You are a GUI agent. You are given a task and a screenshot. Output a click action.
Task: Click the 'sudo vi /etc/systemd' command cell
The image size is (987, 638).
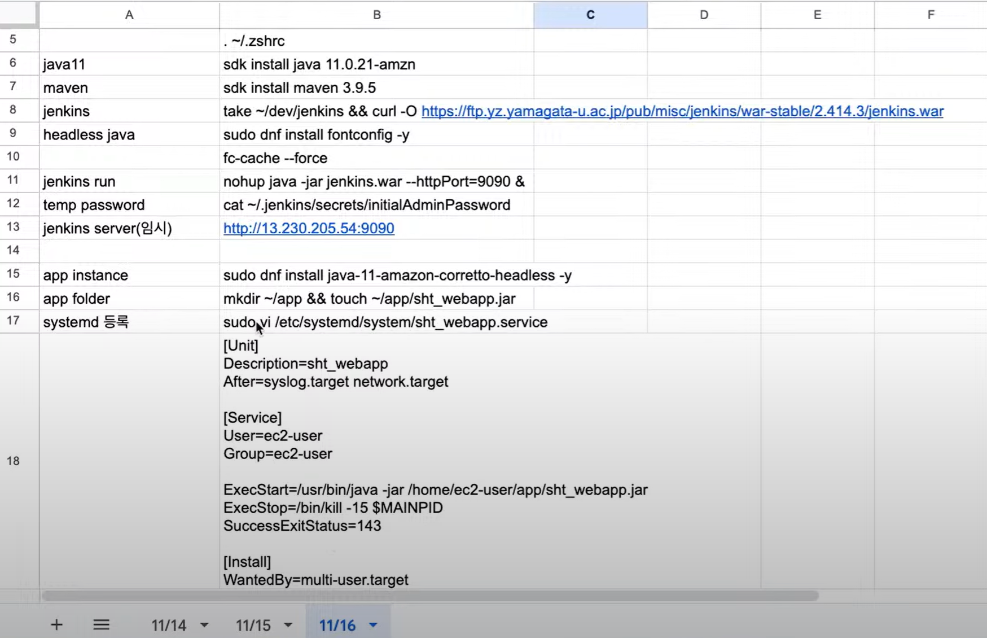click(376, 321)
